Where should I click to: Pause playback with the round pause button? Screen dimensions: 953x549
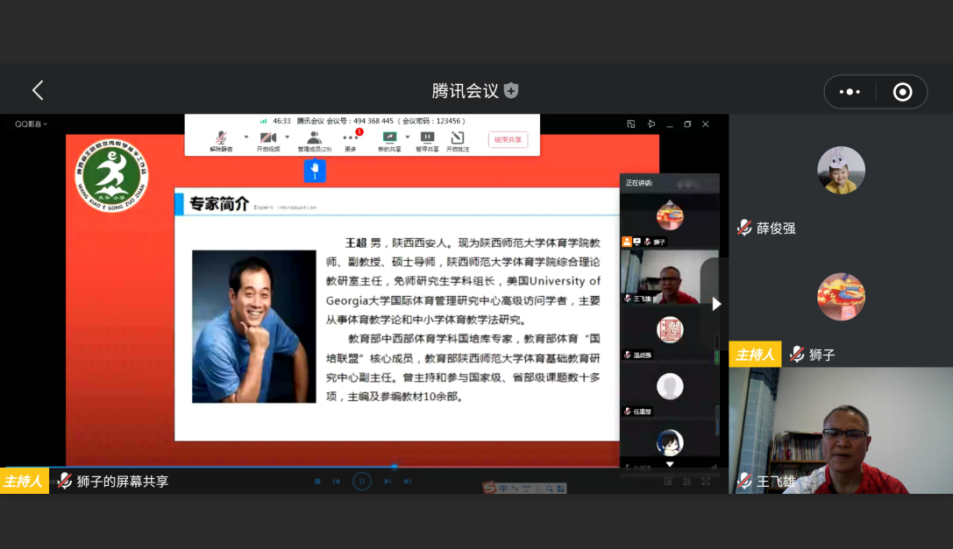pyautogui.click(x=361, y=482)
